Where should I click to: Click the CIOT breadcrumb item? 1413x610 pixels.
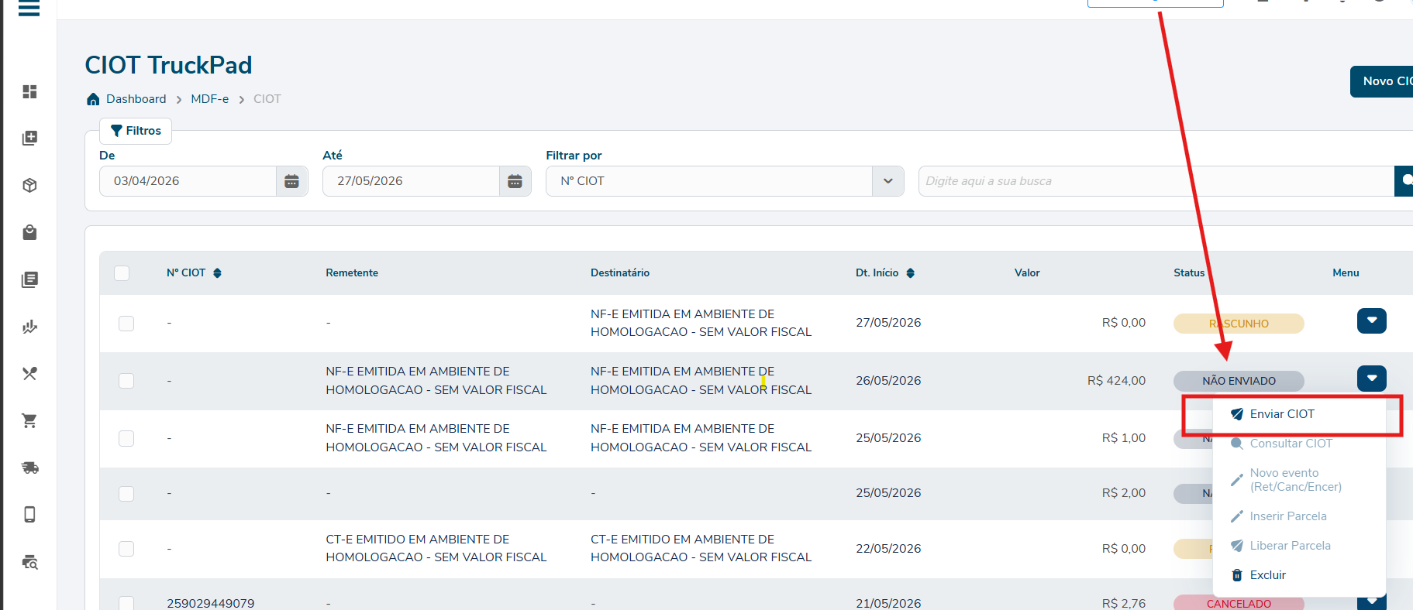[x=267, y=99]
